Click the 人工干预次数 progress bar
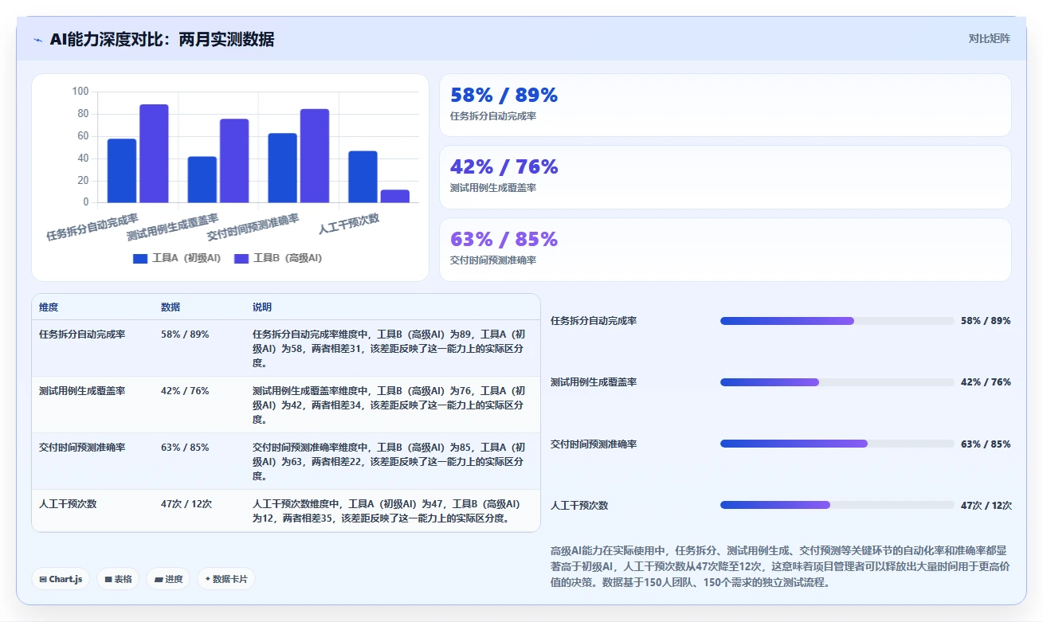The height and width of the screenshot is (622, 1043). (837, 505)
